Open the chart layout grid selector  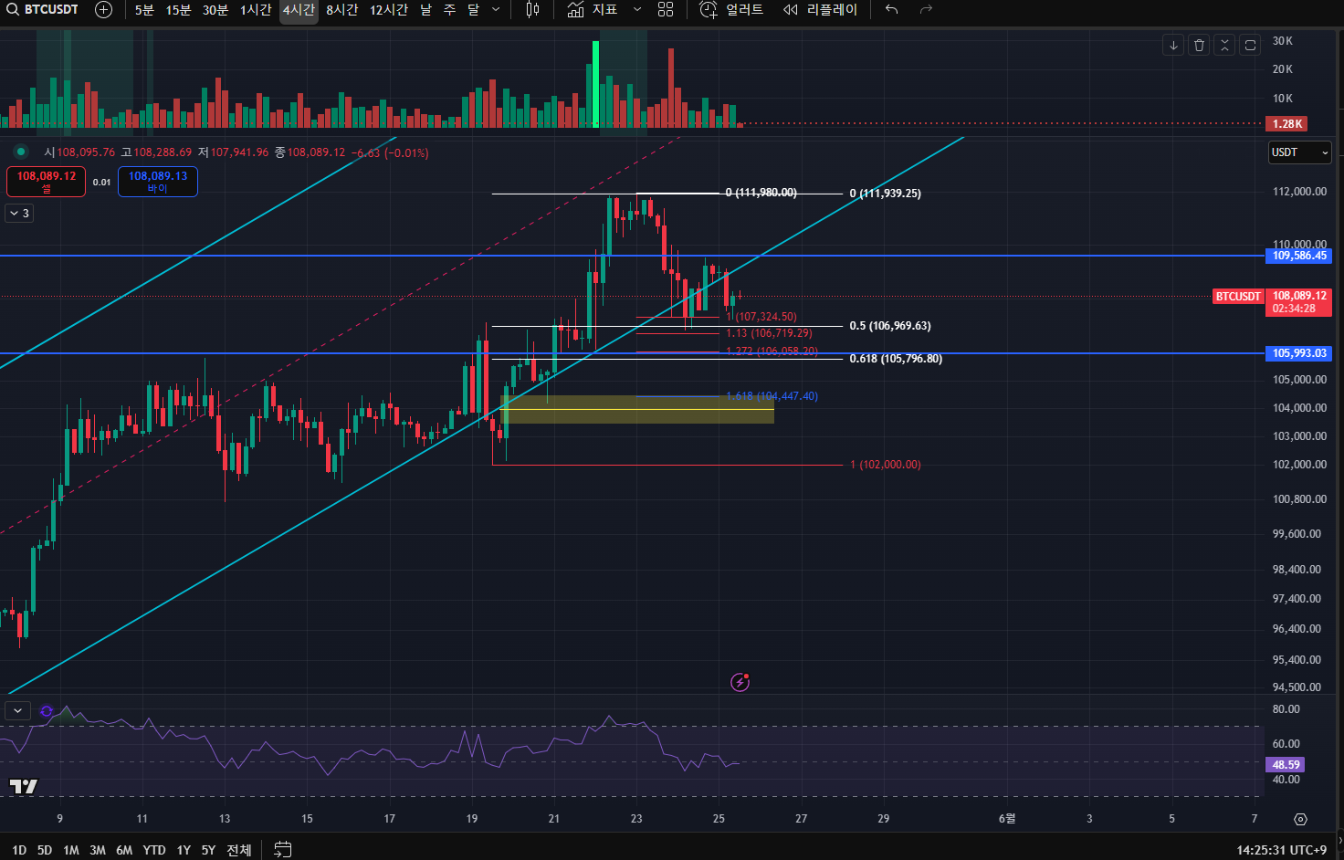666,10
